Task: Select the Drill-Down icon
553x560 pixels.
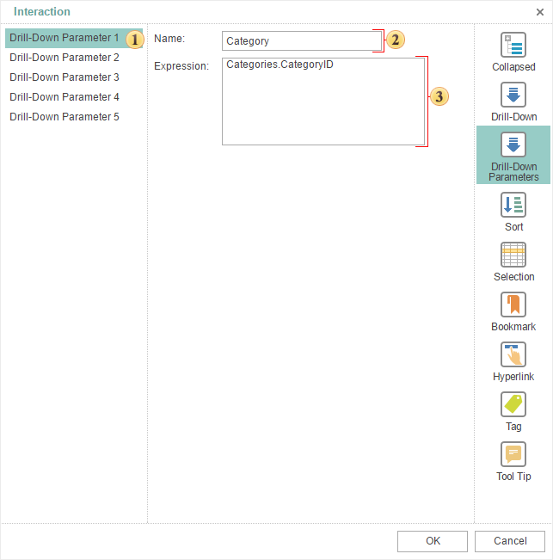Action: click(513, 95)
